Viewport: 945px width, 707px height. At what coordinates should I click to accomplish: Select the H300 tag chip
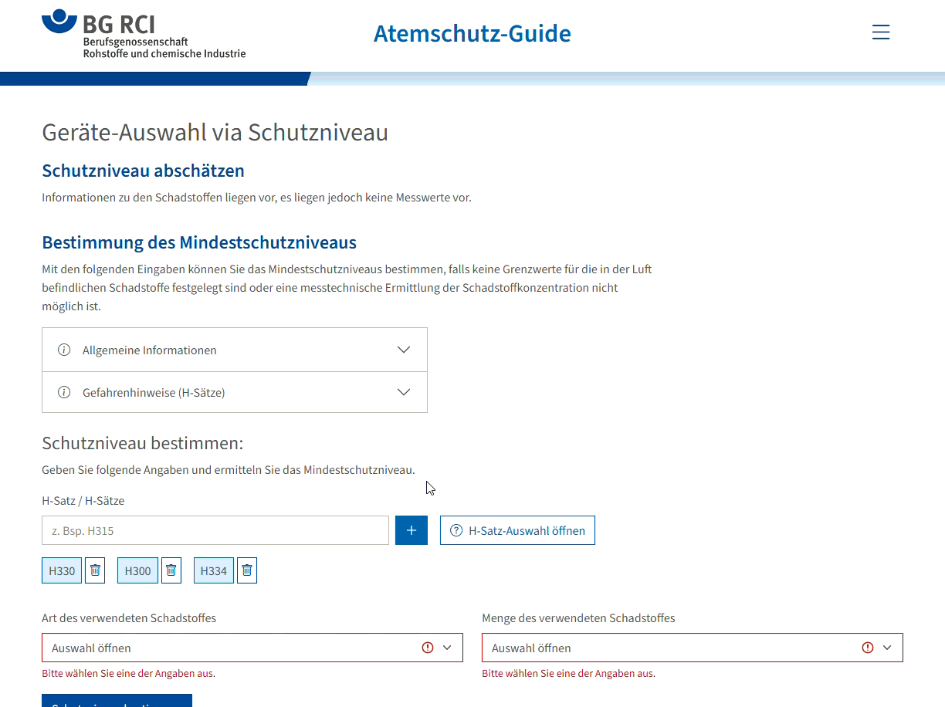point(137,570)
